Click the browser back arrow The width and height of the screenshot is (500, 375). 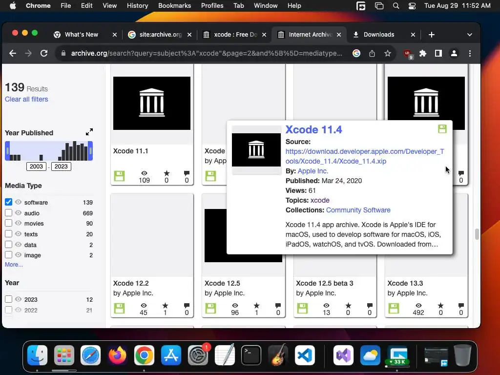coord(12,53)
